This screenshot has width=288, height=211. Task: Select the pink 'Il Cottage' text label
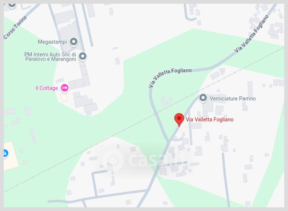click(47, 88)
